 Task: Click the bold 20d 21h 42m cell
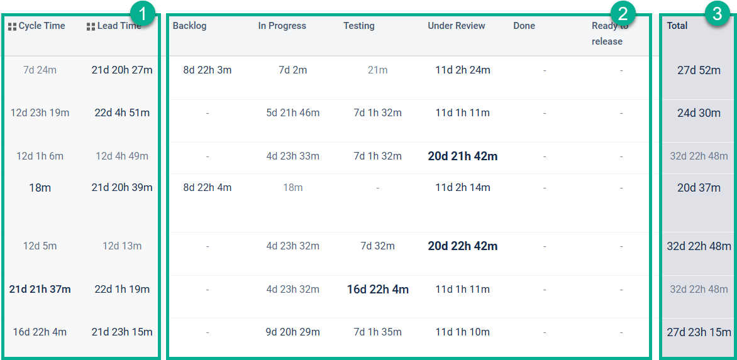coord(463,156)
